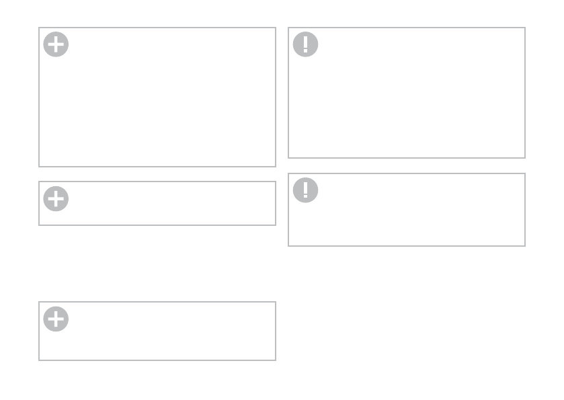Click the exclamation icon in the shorter warning box

point(305,190)
